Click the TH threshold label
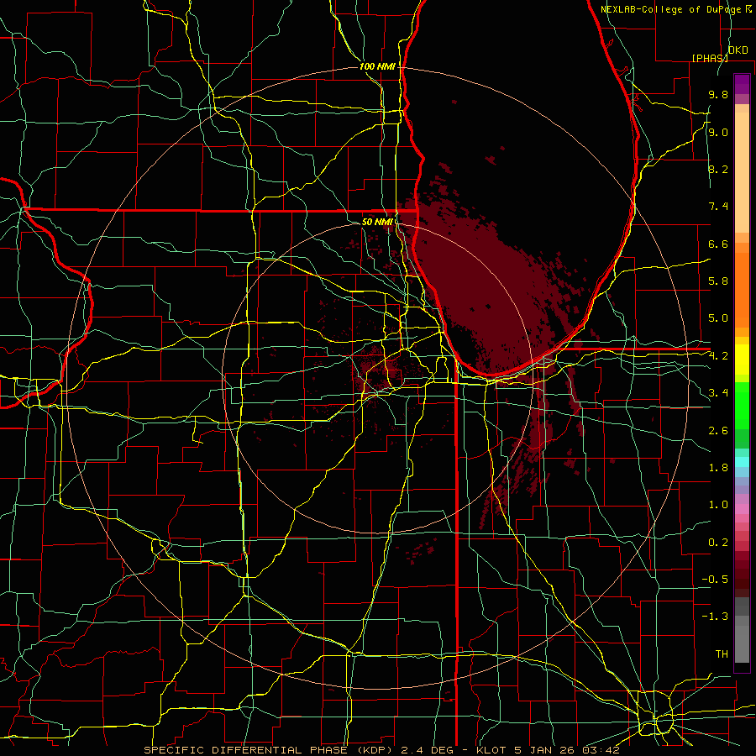This screenshot has width=756, height=756. (722, 654)
